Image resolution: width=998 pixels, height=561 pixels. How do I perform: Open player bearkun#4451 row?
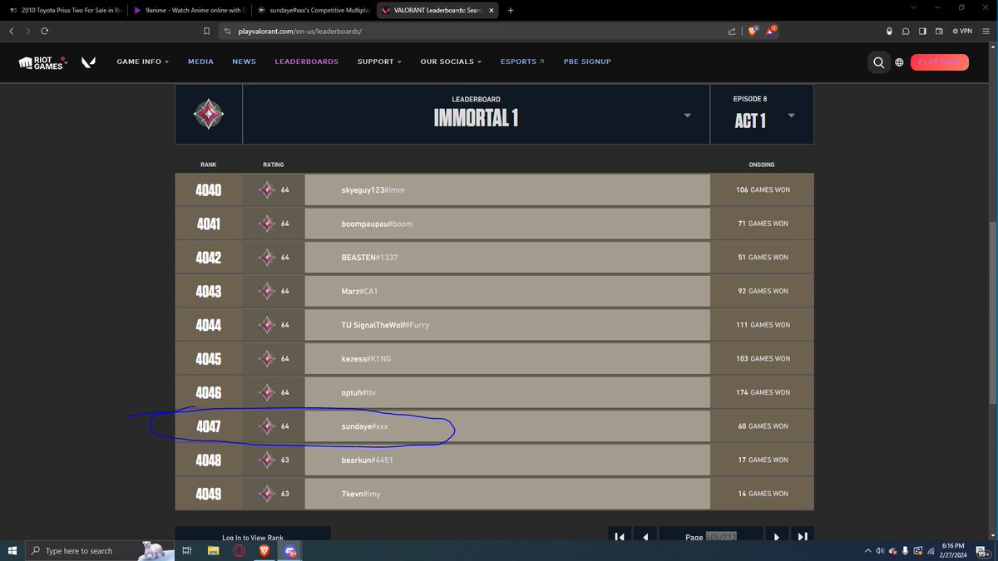tap(494, 460)
